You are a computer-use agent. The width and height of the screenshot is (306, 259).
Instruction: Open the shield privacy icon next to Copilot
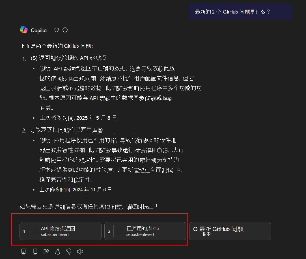coord(56,30)
